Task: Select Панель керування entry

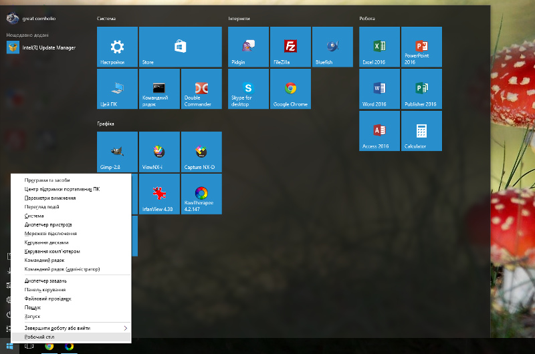Action: 71,290
